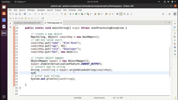Viewport: 178px width, 100px height.
Task: Expand the Run configurations dropdown
Action: (x=79, y=14)
